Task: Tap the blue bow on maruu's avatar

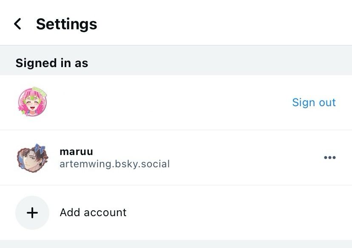Action: pyautogui.click(x=40, y=149)
